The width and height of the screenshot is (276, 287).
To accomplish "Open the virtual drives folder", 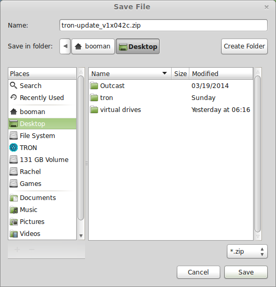I will point(171,109).
